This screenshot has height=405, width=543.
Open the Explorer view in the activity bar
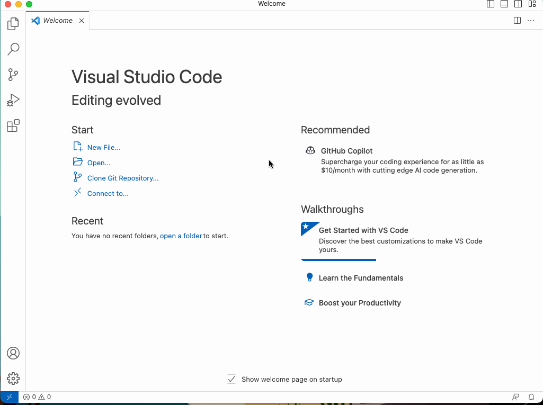(x=13, y=24)
